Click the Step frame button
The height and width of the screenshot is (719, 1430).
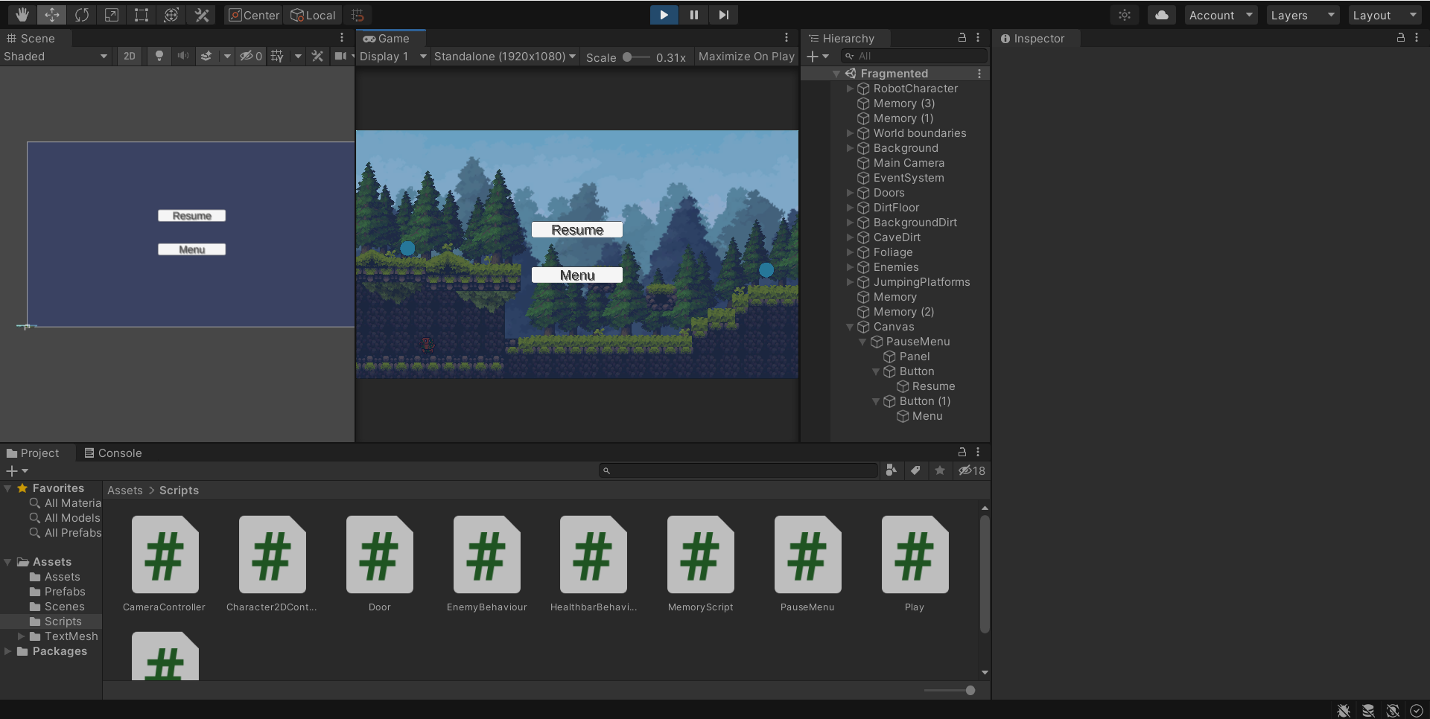(723, 15)
